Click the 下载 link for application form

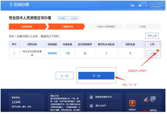point(68,53)
